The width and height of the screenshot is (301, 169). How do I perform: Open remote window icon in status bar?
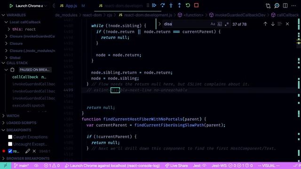(x=5, y=166)
